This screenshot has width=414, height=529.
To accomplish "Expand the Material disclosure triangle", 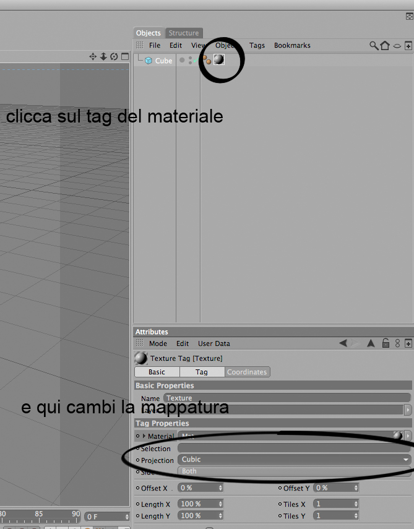I will coord(144,436).
